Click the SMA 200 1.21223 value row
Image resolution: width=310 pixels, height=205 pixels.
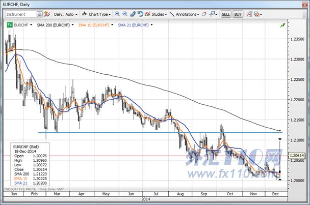tap(31, 174)
